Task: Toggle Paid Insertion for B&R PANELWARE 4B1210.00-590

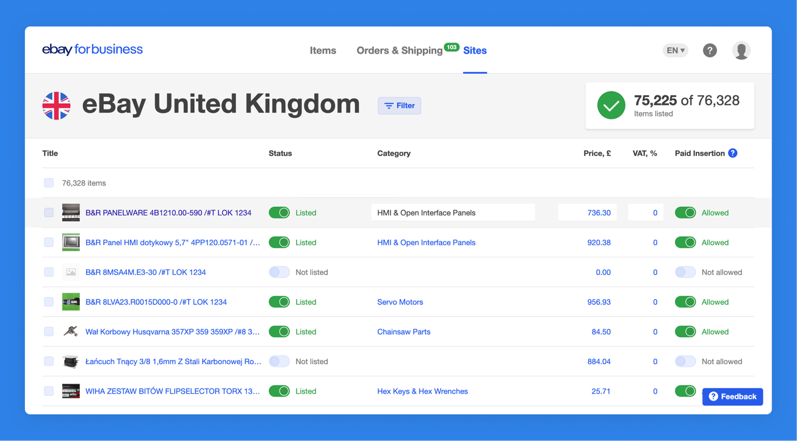Action: pos(685,213)
